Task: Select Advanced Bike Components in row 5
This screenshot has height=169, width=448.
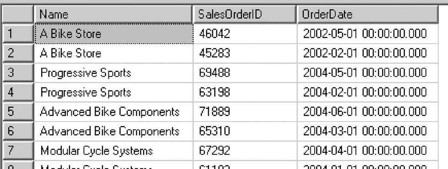Action: click(113, 112)
